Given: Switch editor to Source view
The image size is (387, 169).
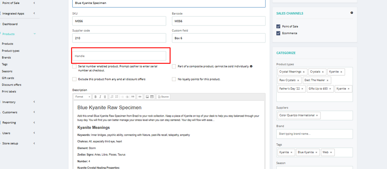Looking at the screenshot, I should [x=163, y=97].
